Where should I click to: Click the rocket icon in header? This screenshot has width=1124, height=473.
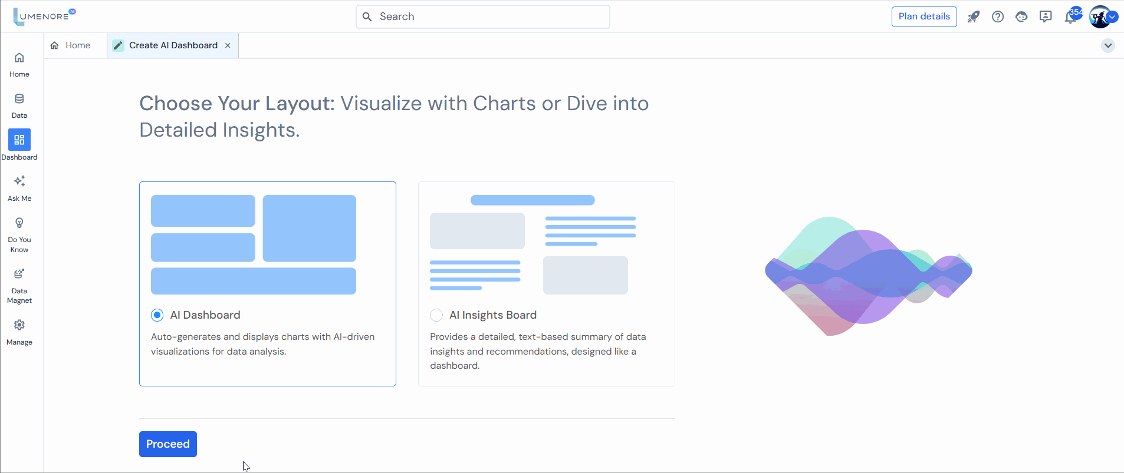(973, 17)
